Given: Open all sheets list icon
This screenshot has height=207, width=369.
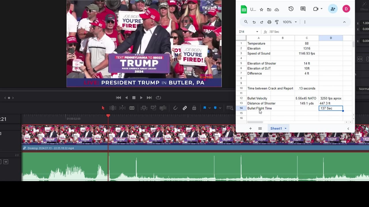Looking at the screenshot, I should [x=260, y=129].
